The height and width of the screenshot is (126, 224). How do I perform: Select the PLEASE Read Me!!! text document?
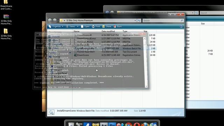click(x=86, y=52)
